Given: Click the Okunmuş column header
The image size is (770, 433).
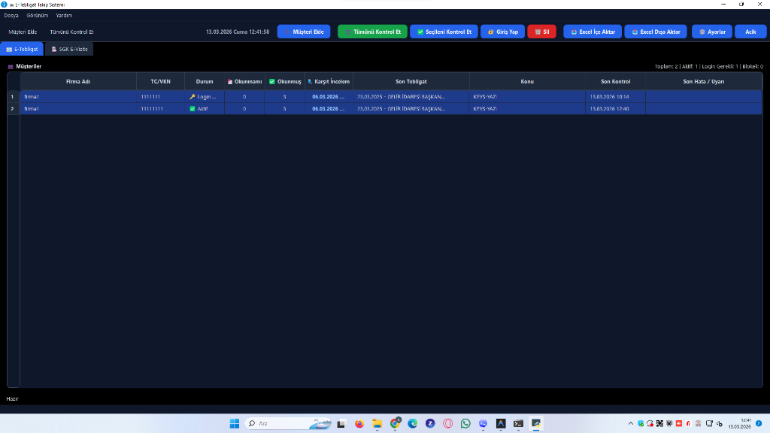Looking at the screenshot, I should (284, 81).
